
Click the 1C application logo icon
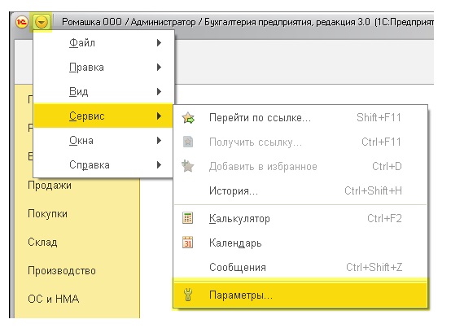pos(21,22)
